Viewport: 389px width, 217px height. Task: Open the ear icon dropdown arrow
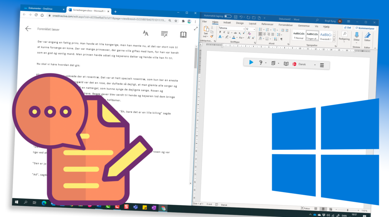pyautogui.click(x=266, y=63)
